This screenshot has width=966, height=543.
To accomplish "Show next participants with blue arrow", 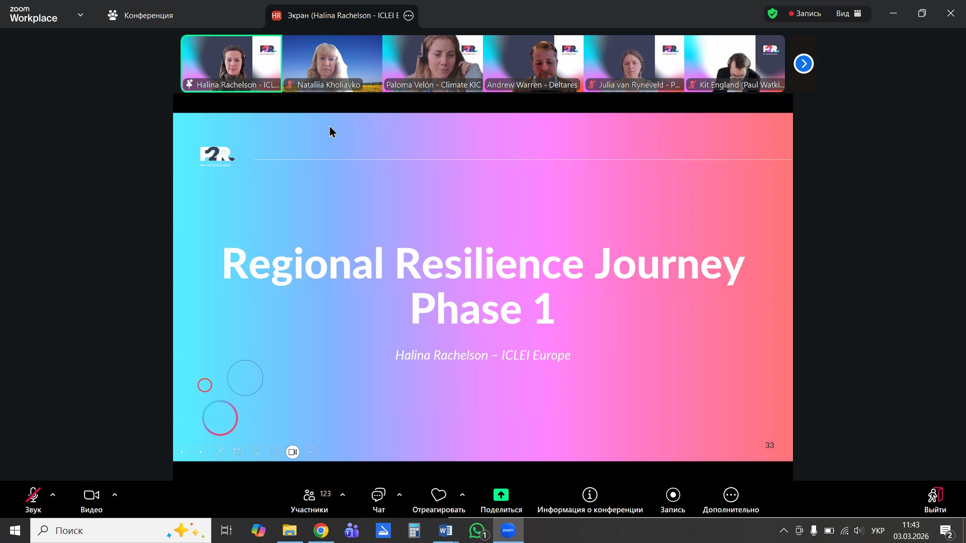I will [803, 64].
